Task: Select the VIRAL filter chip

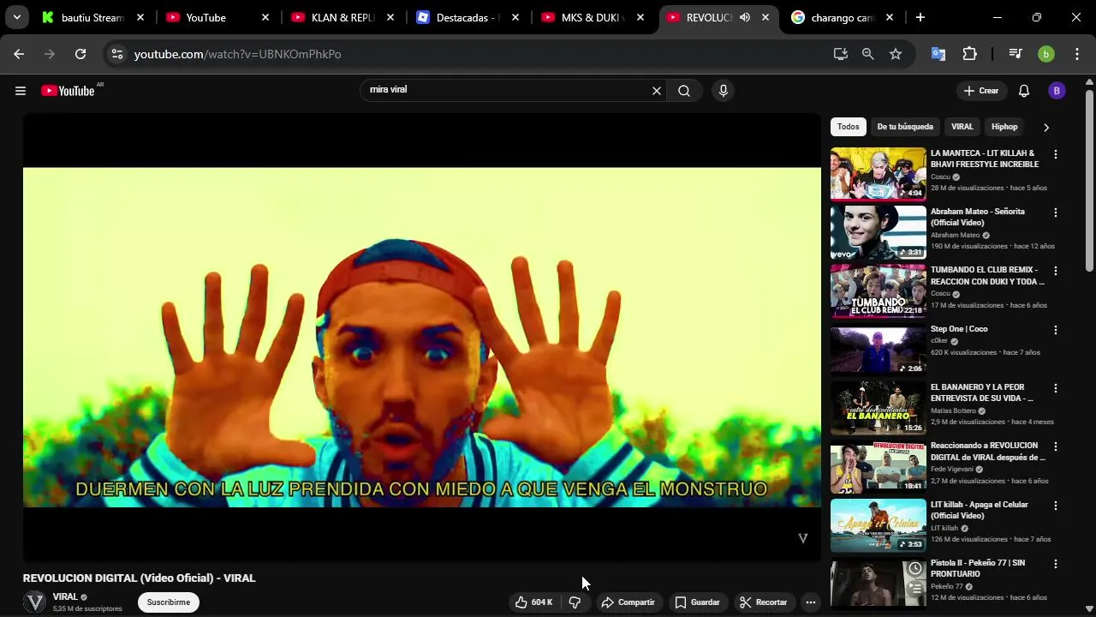Action: tap(962, 127)
